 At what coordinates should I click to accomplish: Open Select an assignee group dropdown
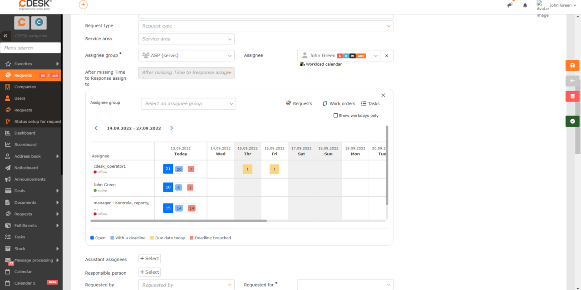(x=188, y=104)
